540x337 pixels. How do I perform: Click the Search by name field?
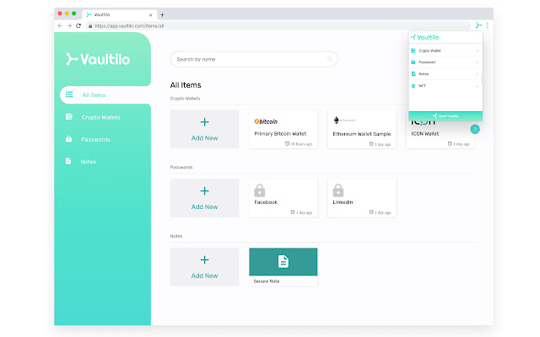point(254,59)
